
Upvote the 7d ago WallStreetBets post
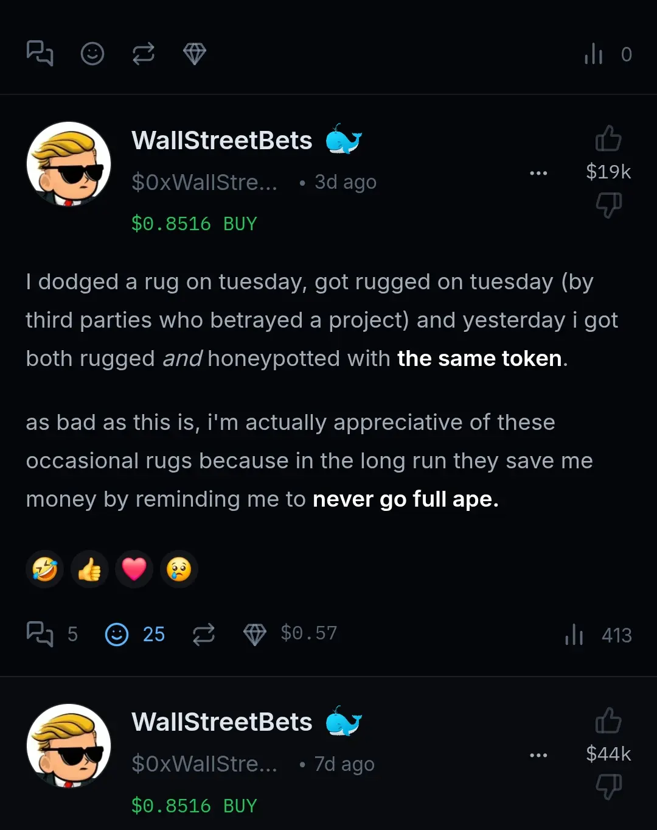(x=608, y=721)
